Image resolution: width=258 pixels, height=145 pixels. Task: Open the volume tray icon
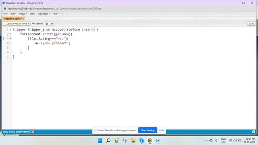[x=235, y=141]
